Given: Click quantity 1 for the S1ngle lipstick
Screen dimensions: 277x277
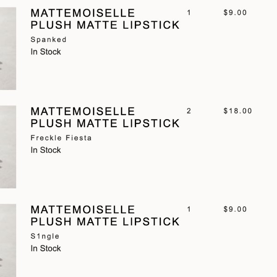Looking at the screenshot, I should tap(189, 209).
